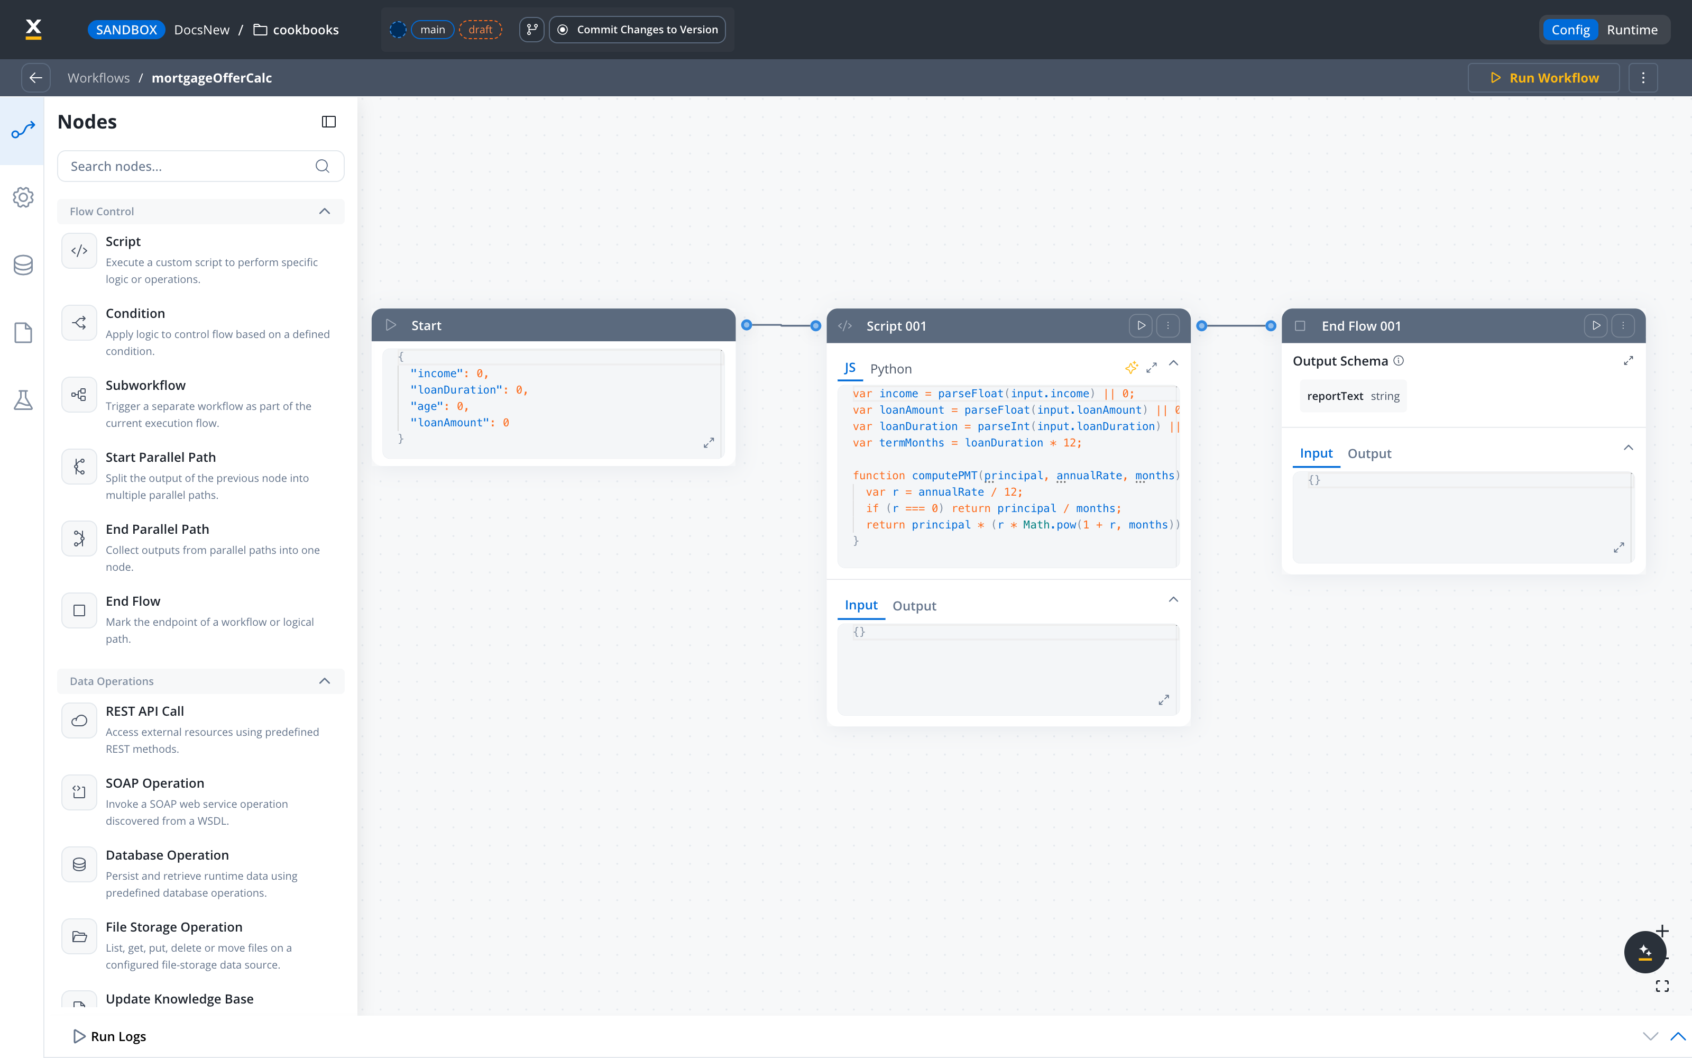1692x1058 pixels.
Task: Open Run Logs
Action: pyautogui.click(x=110, y=1036)
